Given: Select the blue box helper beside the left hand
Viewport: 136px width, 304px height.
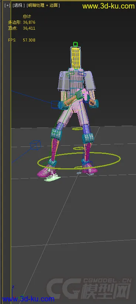Looking at the screenshot, I should 55,105.
